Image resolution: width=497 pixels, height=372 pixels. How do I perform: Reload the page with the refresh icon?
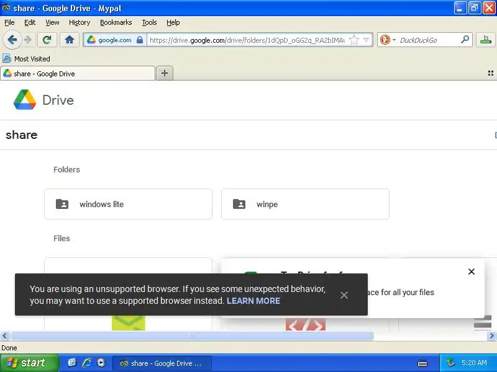tap(47, 40)
